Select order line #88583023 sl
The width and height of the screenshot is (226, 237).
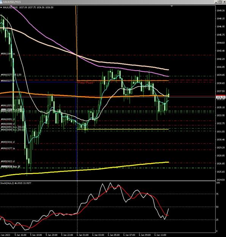click(x=8, y=162)
